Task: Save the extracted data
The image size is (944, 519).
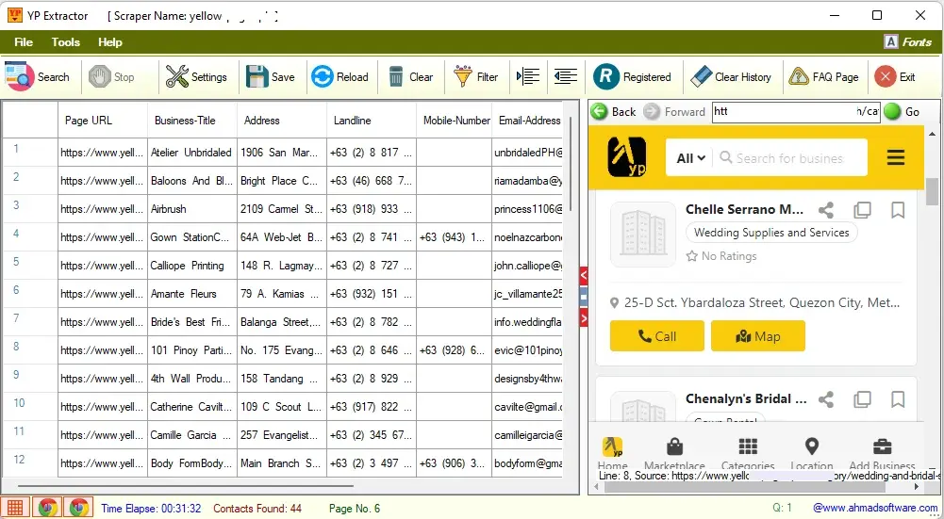Action: pos(271,77)
